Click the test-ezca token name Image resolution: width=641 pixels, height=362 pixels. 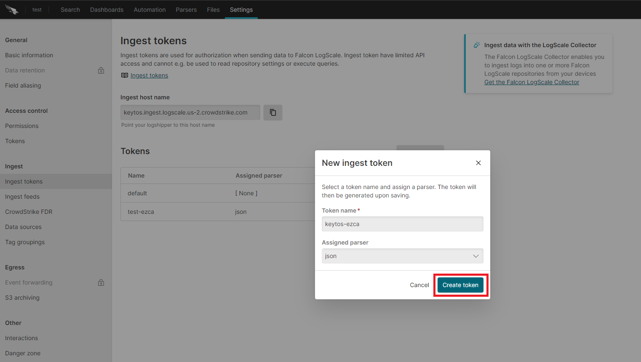tap(141, 212)
